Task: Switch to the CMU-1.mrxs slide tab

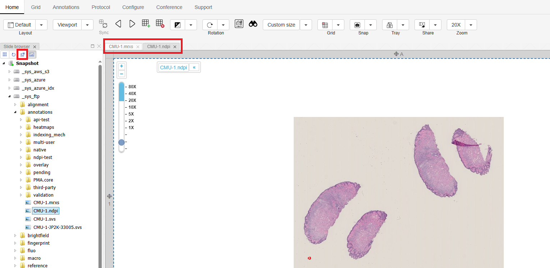Action: coord(121,47)
